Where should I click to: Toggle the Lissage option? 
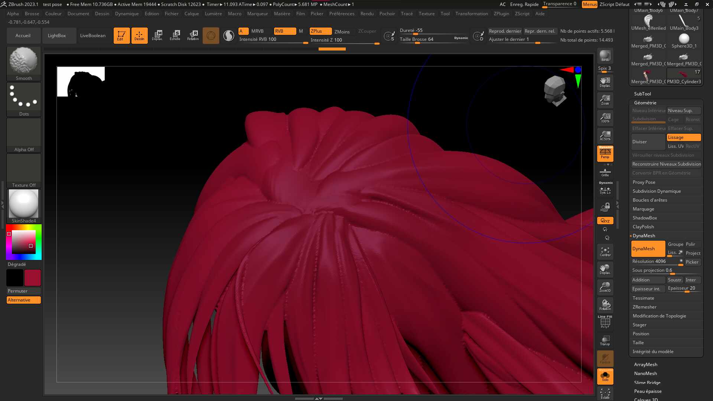(684, 137)
